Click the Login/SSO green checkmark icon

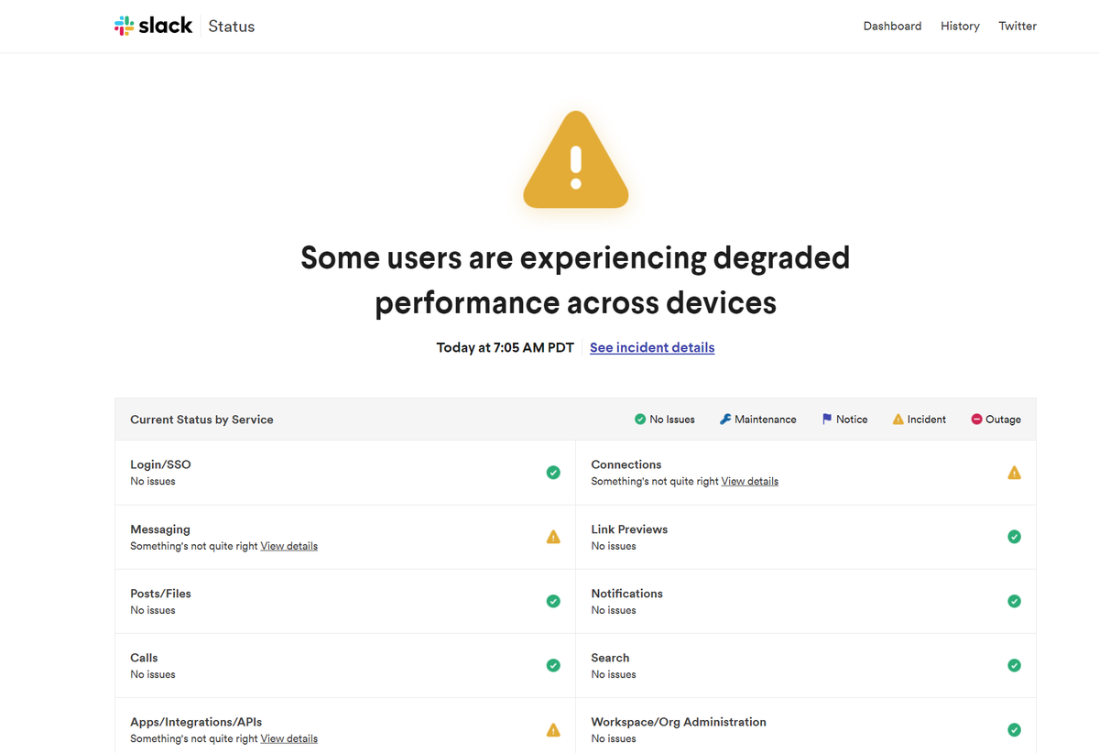(553, 473)
